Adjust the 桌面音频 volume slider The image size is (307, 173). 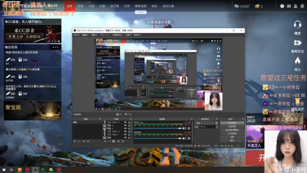tap(158, 138)
